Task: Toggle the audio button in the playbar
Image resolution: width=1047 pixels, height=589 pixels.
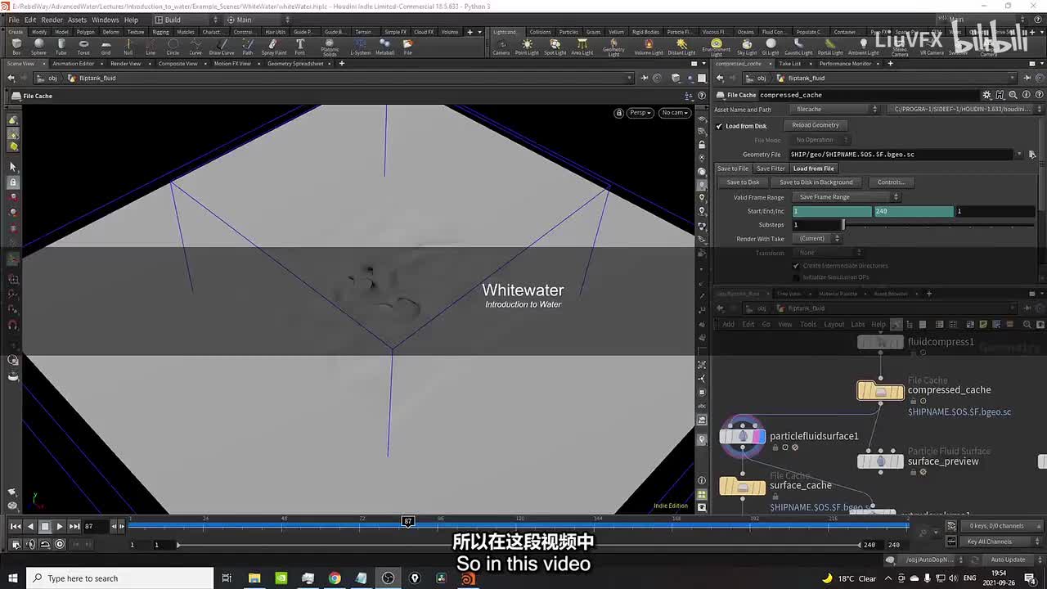Action: point(30,544)
